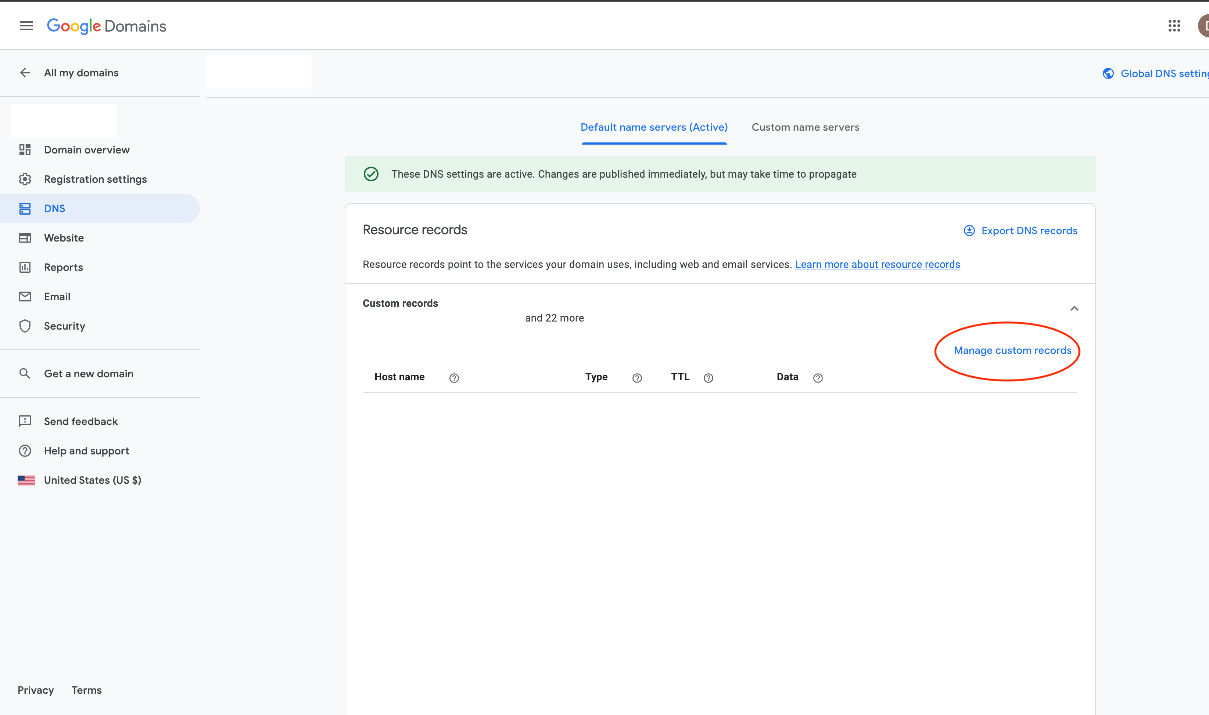Click Send feedback label
The image size is (1209, 715).
(81, 422)
